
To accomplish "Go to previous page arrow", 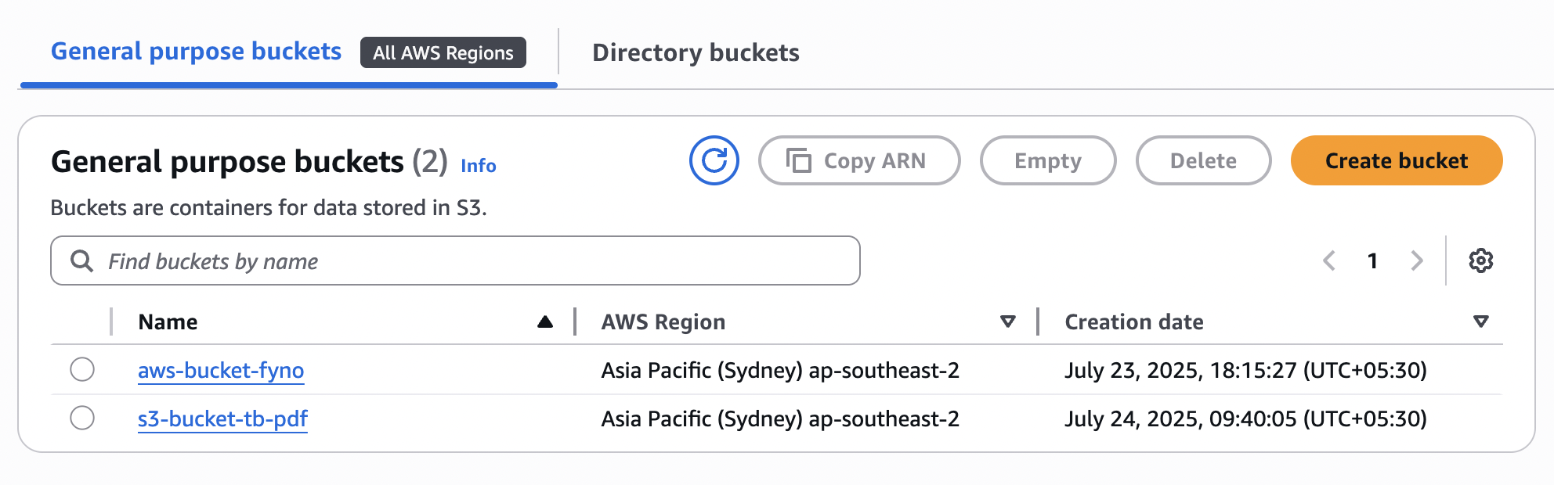I will tap(1329, 260).
